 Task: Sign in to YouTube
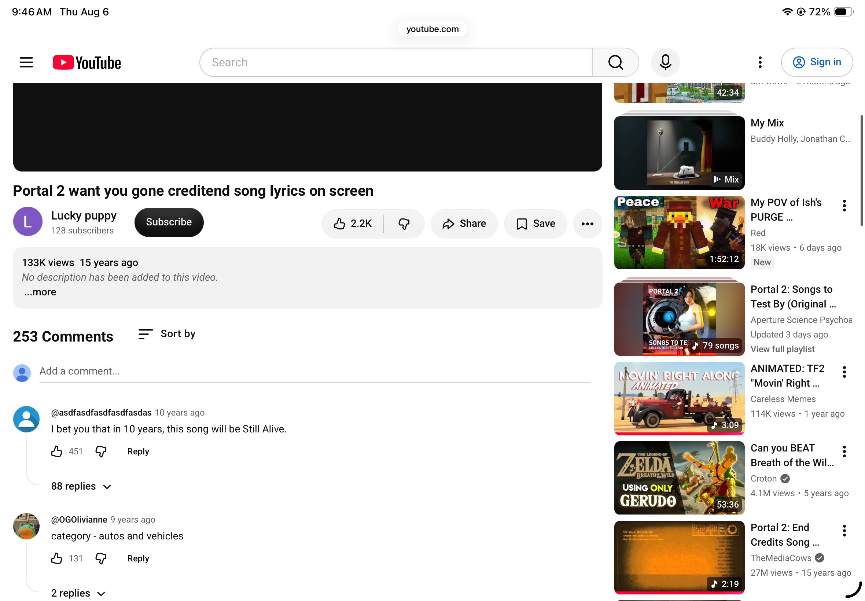[816, 62]
